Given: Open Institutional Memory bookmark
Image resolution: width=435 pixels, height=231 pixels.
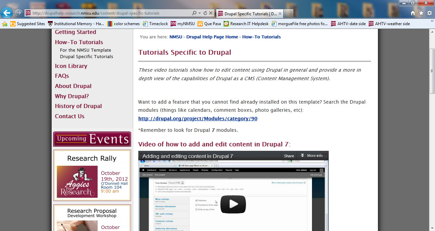Looking at the screenshot, I should (76, 24).
